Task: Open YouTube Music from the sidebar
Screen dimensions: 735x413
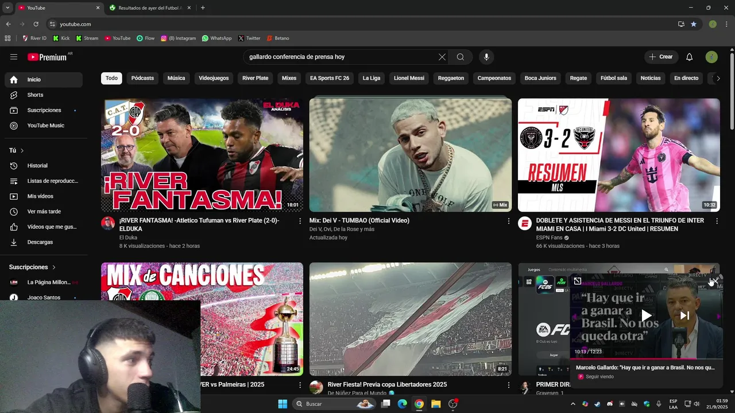Action: [44, 126]
